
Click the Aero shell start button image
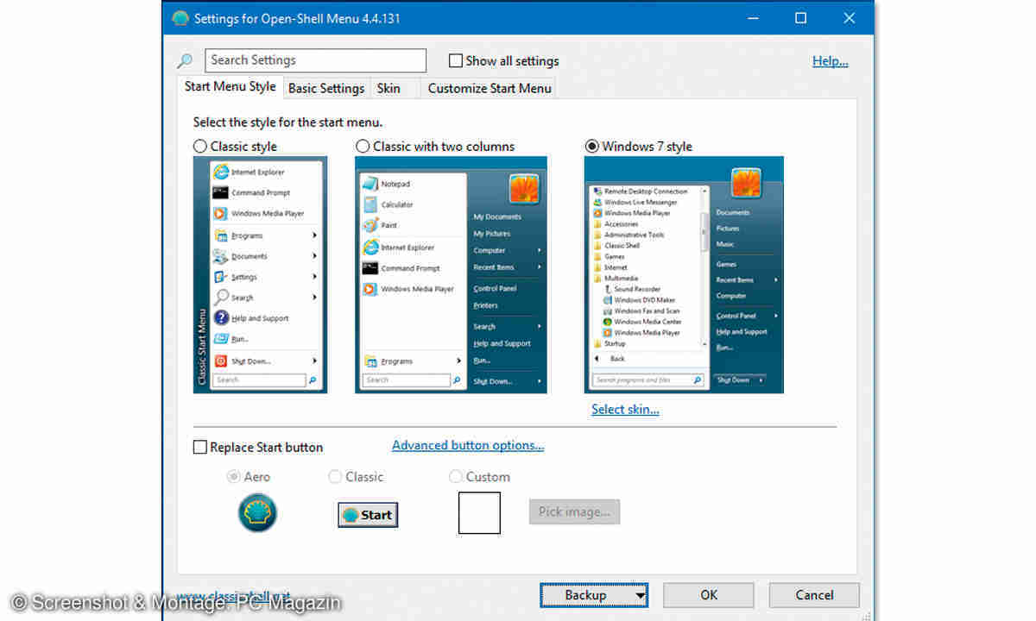point(257,514)
